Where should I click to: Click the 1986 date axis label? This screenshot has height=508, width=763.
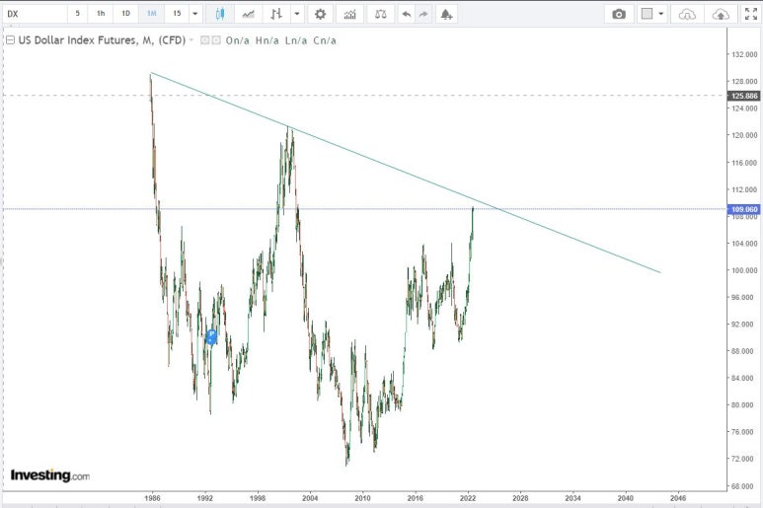(152, 498)
